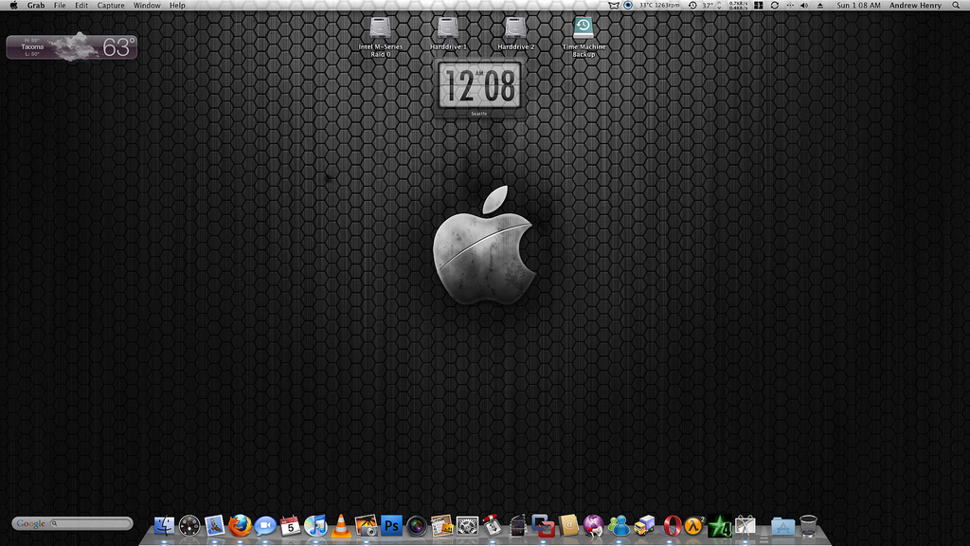Launch MSN Messenger from the Dock
970x546 pixels.
pos(619,526)
